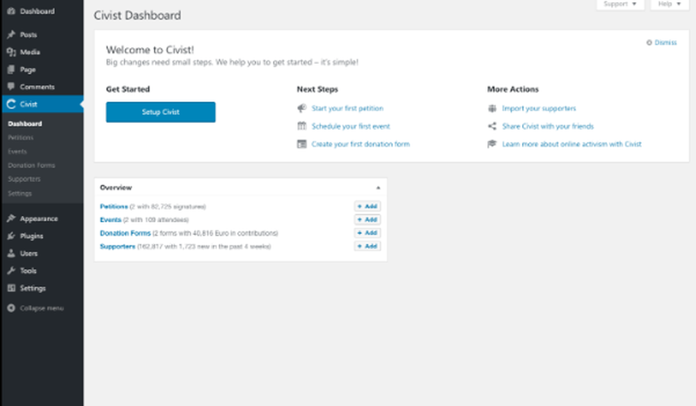Open the Start your first petition link
This screenshot has height=406, width=696.
(347, 108)
